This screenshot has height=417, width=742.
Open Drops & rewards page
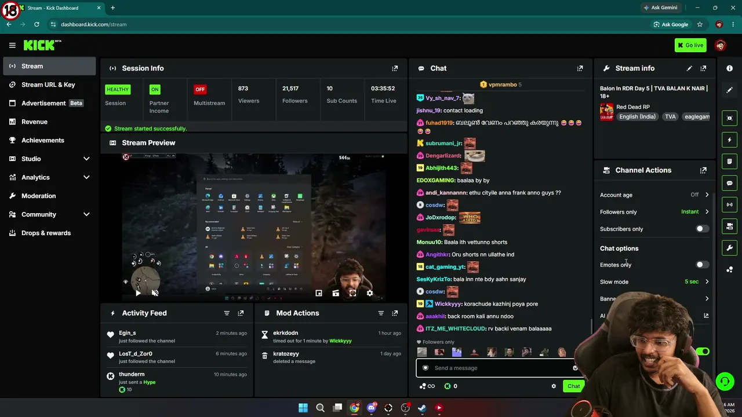coord(49,233)
